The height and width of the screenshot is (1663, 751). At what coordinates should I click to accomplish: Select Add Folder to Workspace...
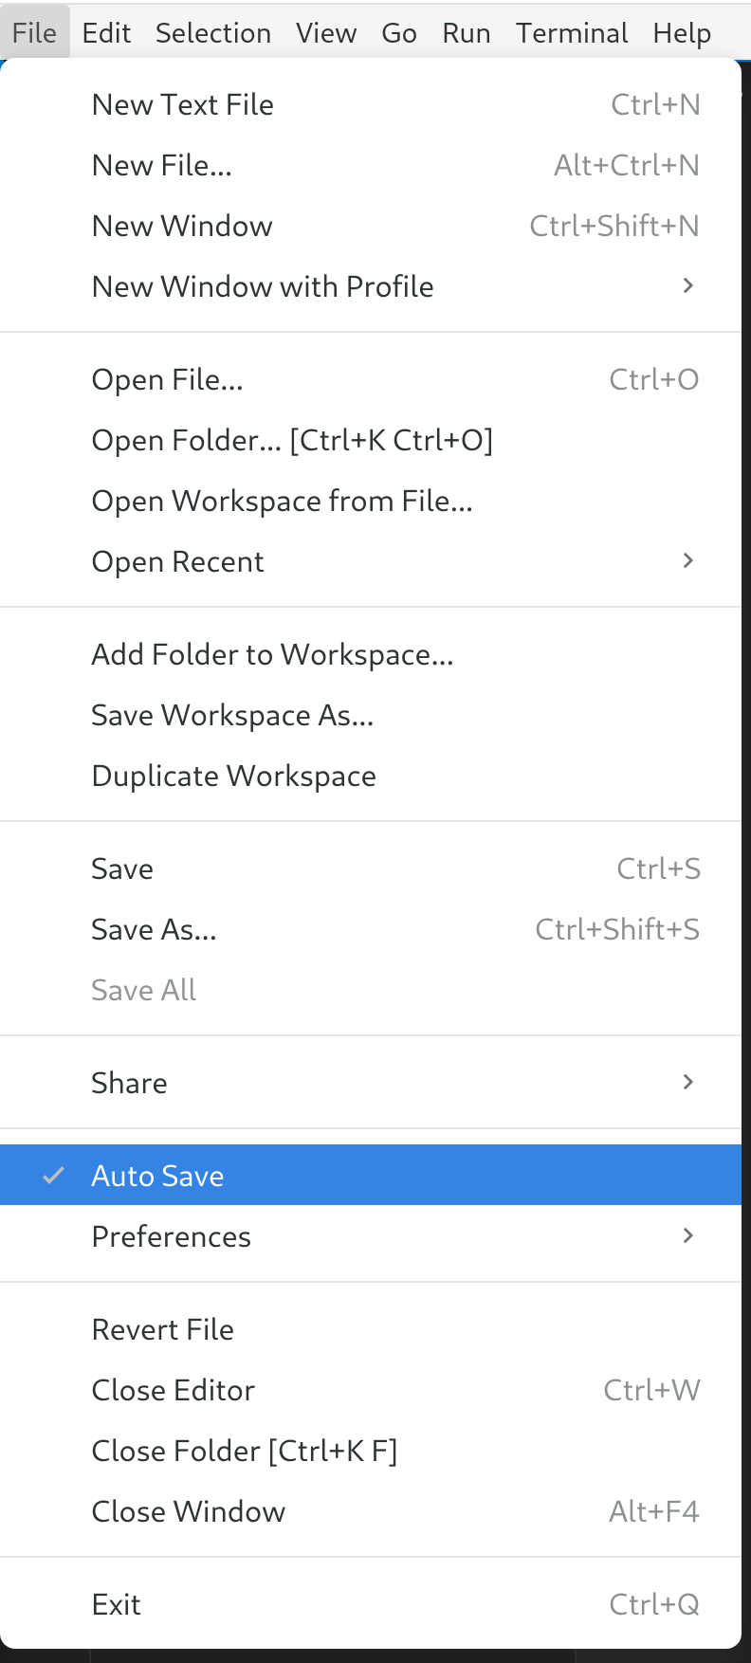tap(272, 654)
